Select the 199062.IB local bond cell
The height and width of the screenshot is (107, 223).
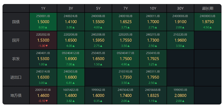(x=98, y=96)
